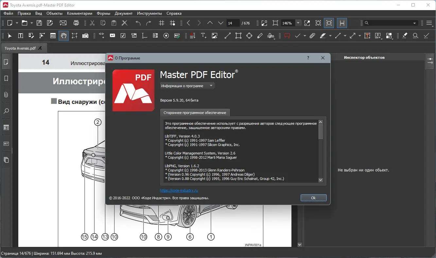
Task: Open the Magnifier zoom tool
Action: click(x=415, y=36)
